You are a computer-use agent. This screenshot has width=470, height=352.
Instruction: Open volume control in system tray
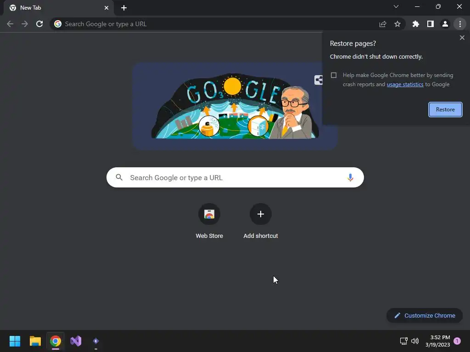coord(415,341)
